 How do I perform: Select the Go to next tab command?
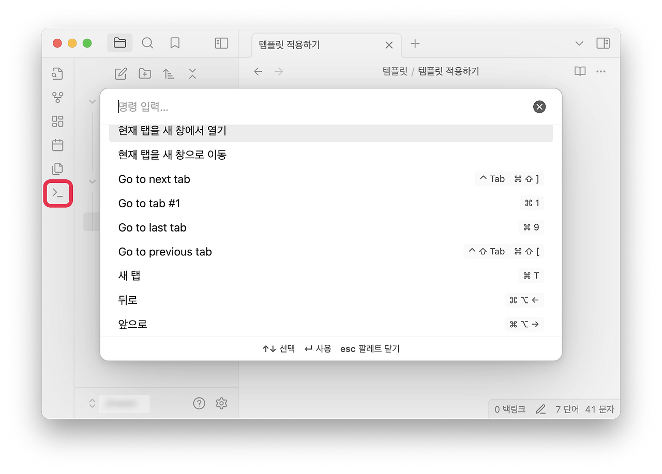pyautogui.click(x=331, y=179)
